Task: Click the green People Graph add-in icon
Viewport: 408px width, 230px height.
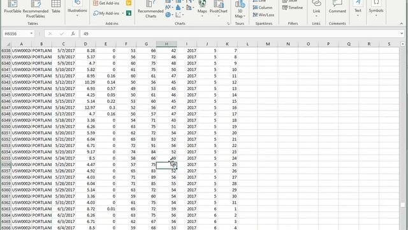Action: (129, 13)
